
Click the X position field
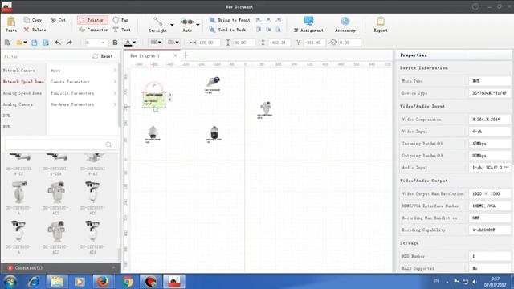click(x=279, y=43)
